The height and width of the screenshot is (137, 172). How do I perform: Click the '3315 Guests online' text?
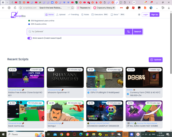coord(39,24)
